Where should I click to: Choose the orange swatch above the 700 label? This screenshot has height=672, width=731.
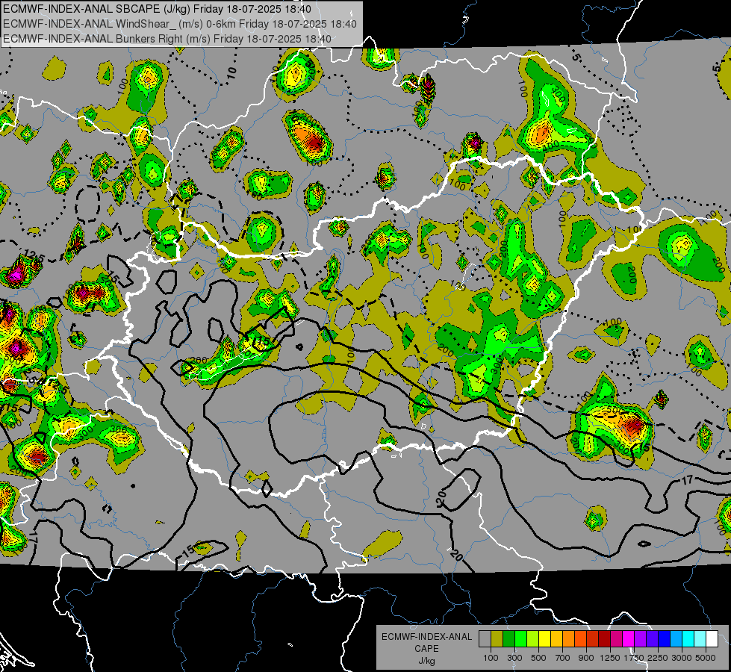(569, 639)
